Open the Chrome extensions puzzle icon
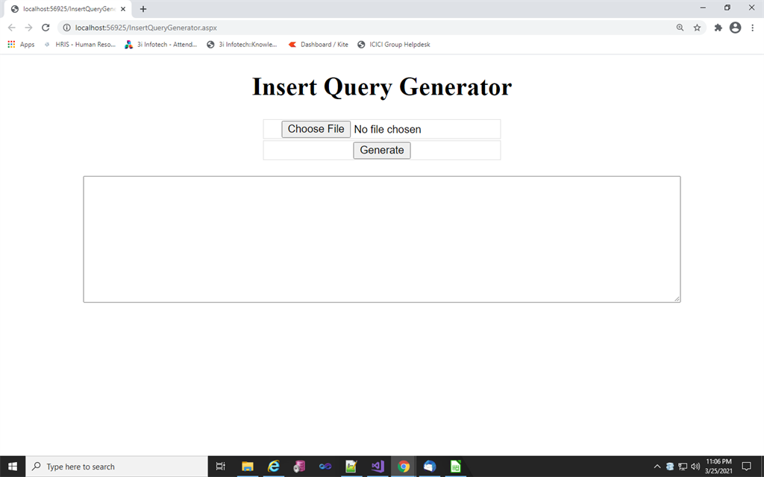764x477 pixels. (x=717, y=27)
